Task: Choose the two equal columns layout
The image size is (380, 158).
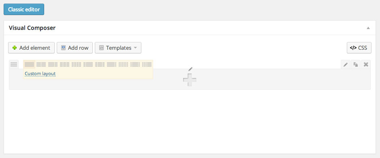Action: (x=41, y=64)
